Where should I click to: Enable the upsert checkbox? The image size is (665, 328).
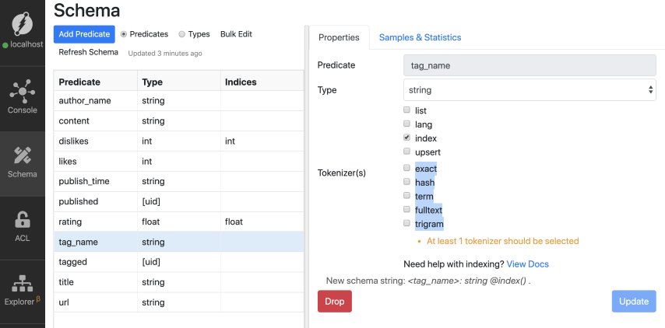[406, 152]
